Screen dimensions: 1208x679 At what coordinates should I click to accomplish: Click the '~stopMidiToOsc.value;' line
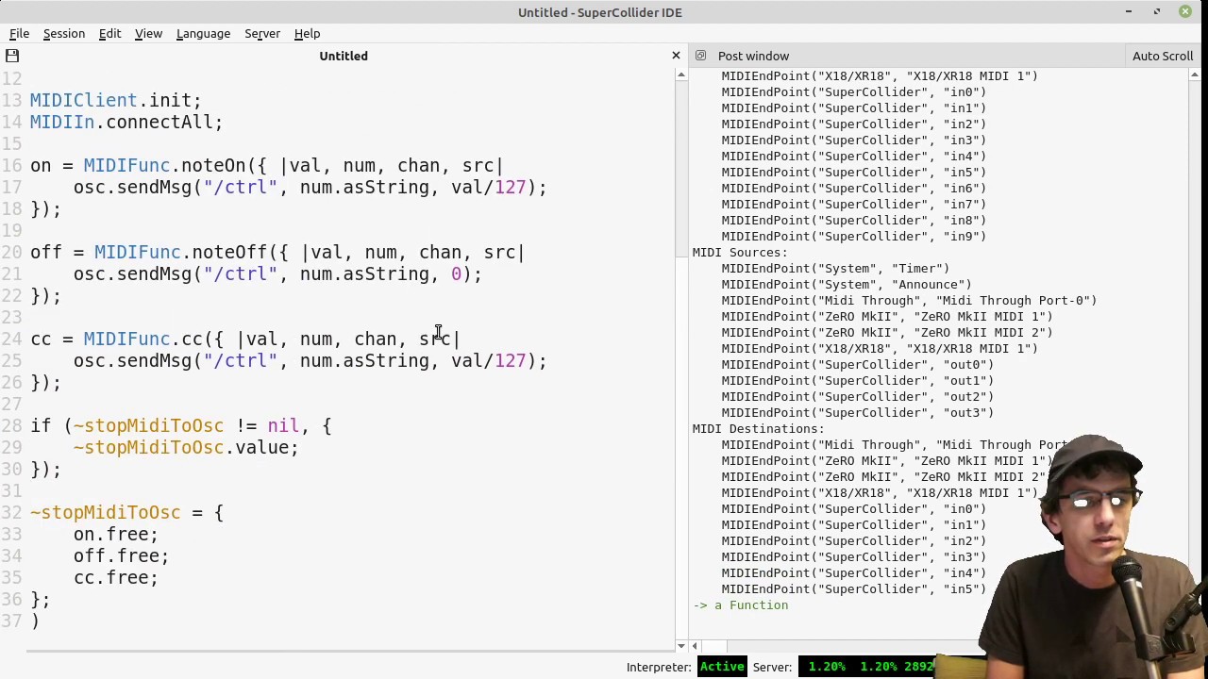pos(186,447)
